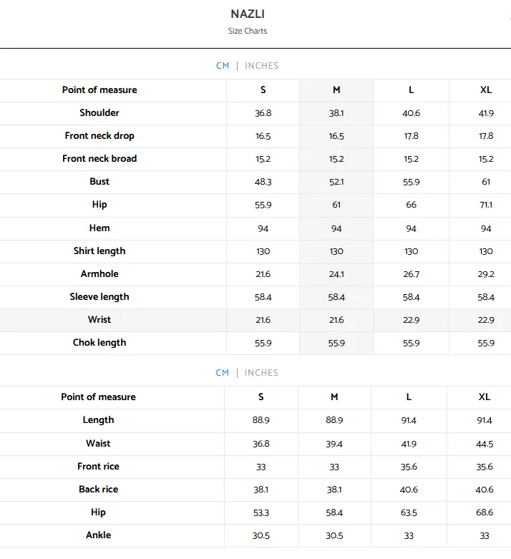Click the Ankle row label

(99, 535)
